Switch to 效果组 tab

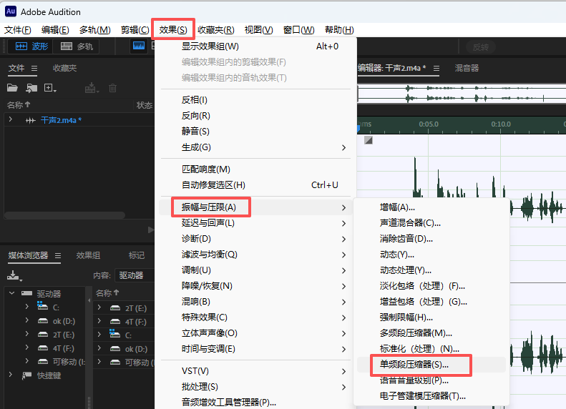(88, 256)
